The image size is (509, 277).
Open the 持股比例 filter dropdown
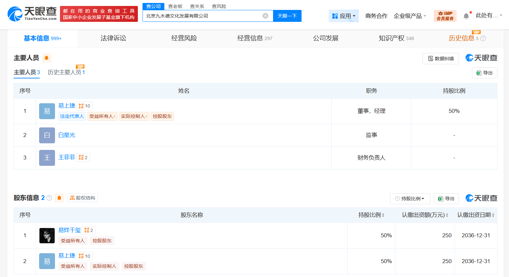[x=410, y=199]
